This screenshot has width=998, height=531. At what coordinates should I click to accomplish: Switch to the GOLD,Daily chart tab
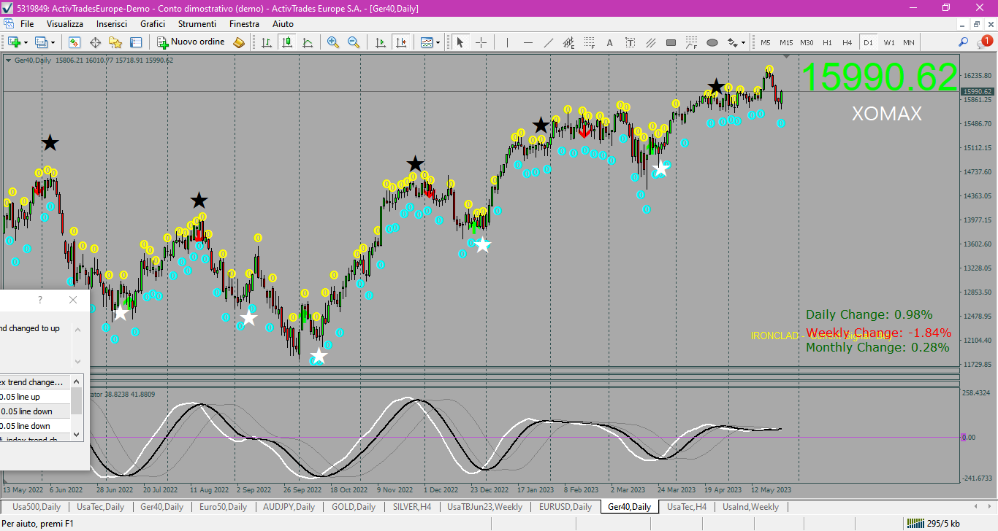[354, 507]
